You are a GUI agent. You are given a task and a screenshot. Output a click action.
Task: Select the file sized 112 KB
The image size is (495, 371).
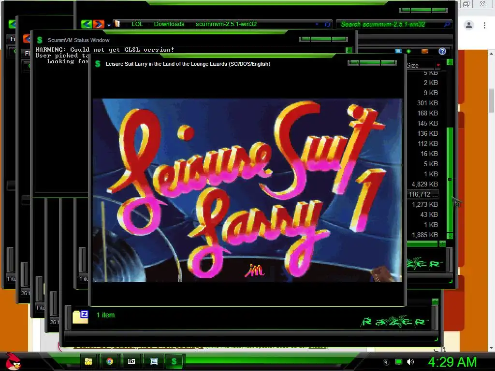pos(427,143)
